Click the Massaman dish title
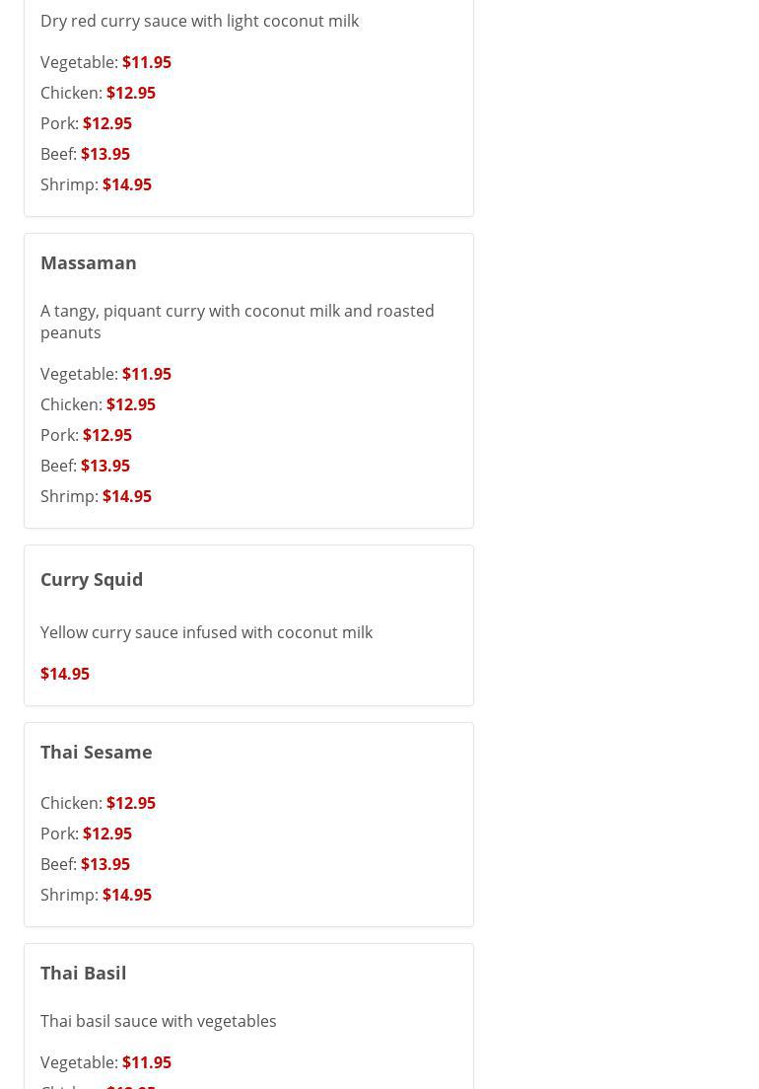This screenshot has width=759, height=1089. pyautogui.click(x=89, y=262)
